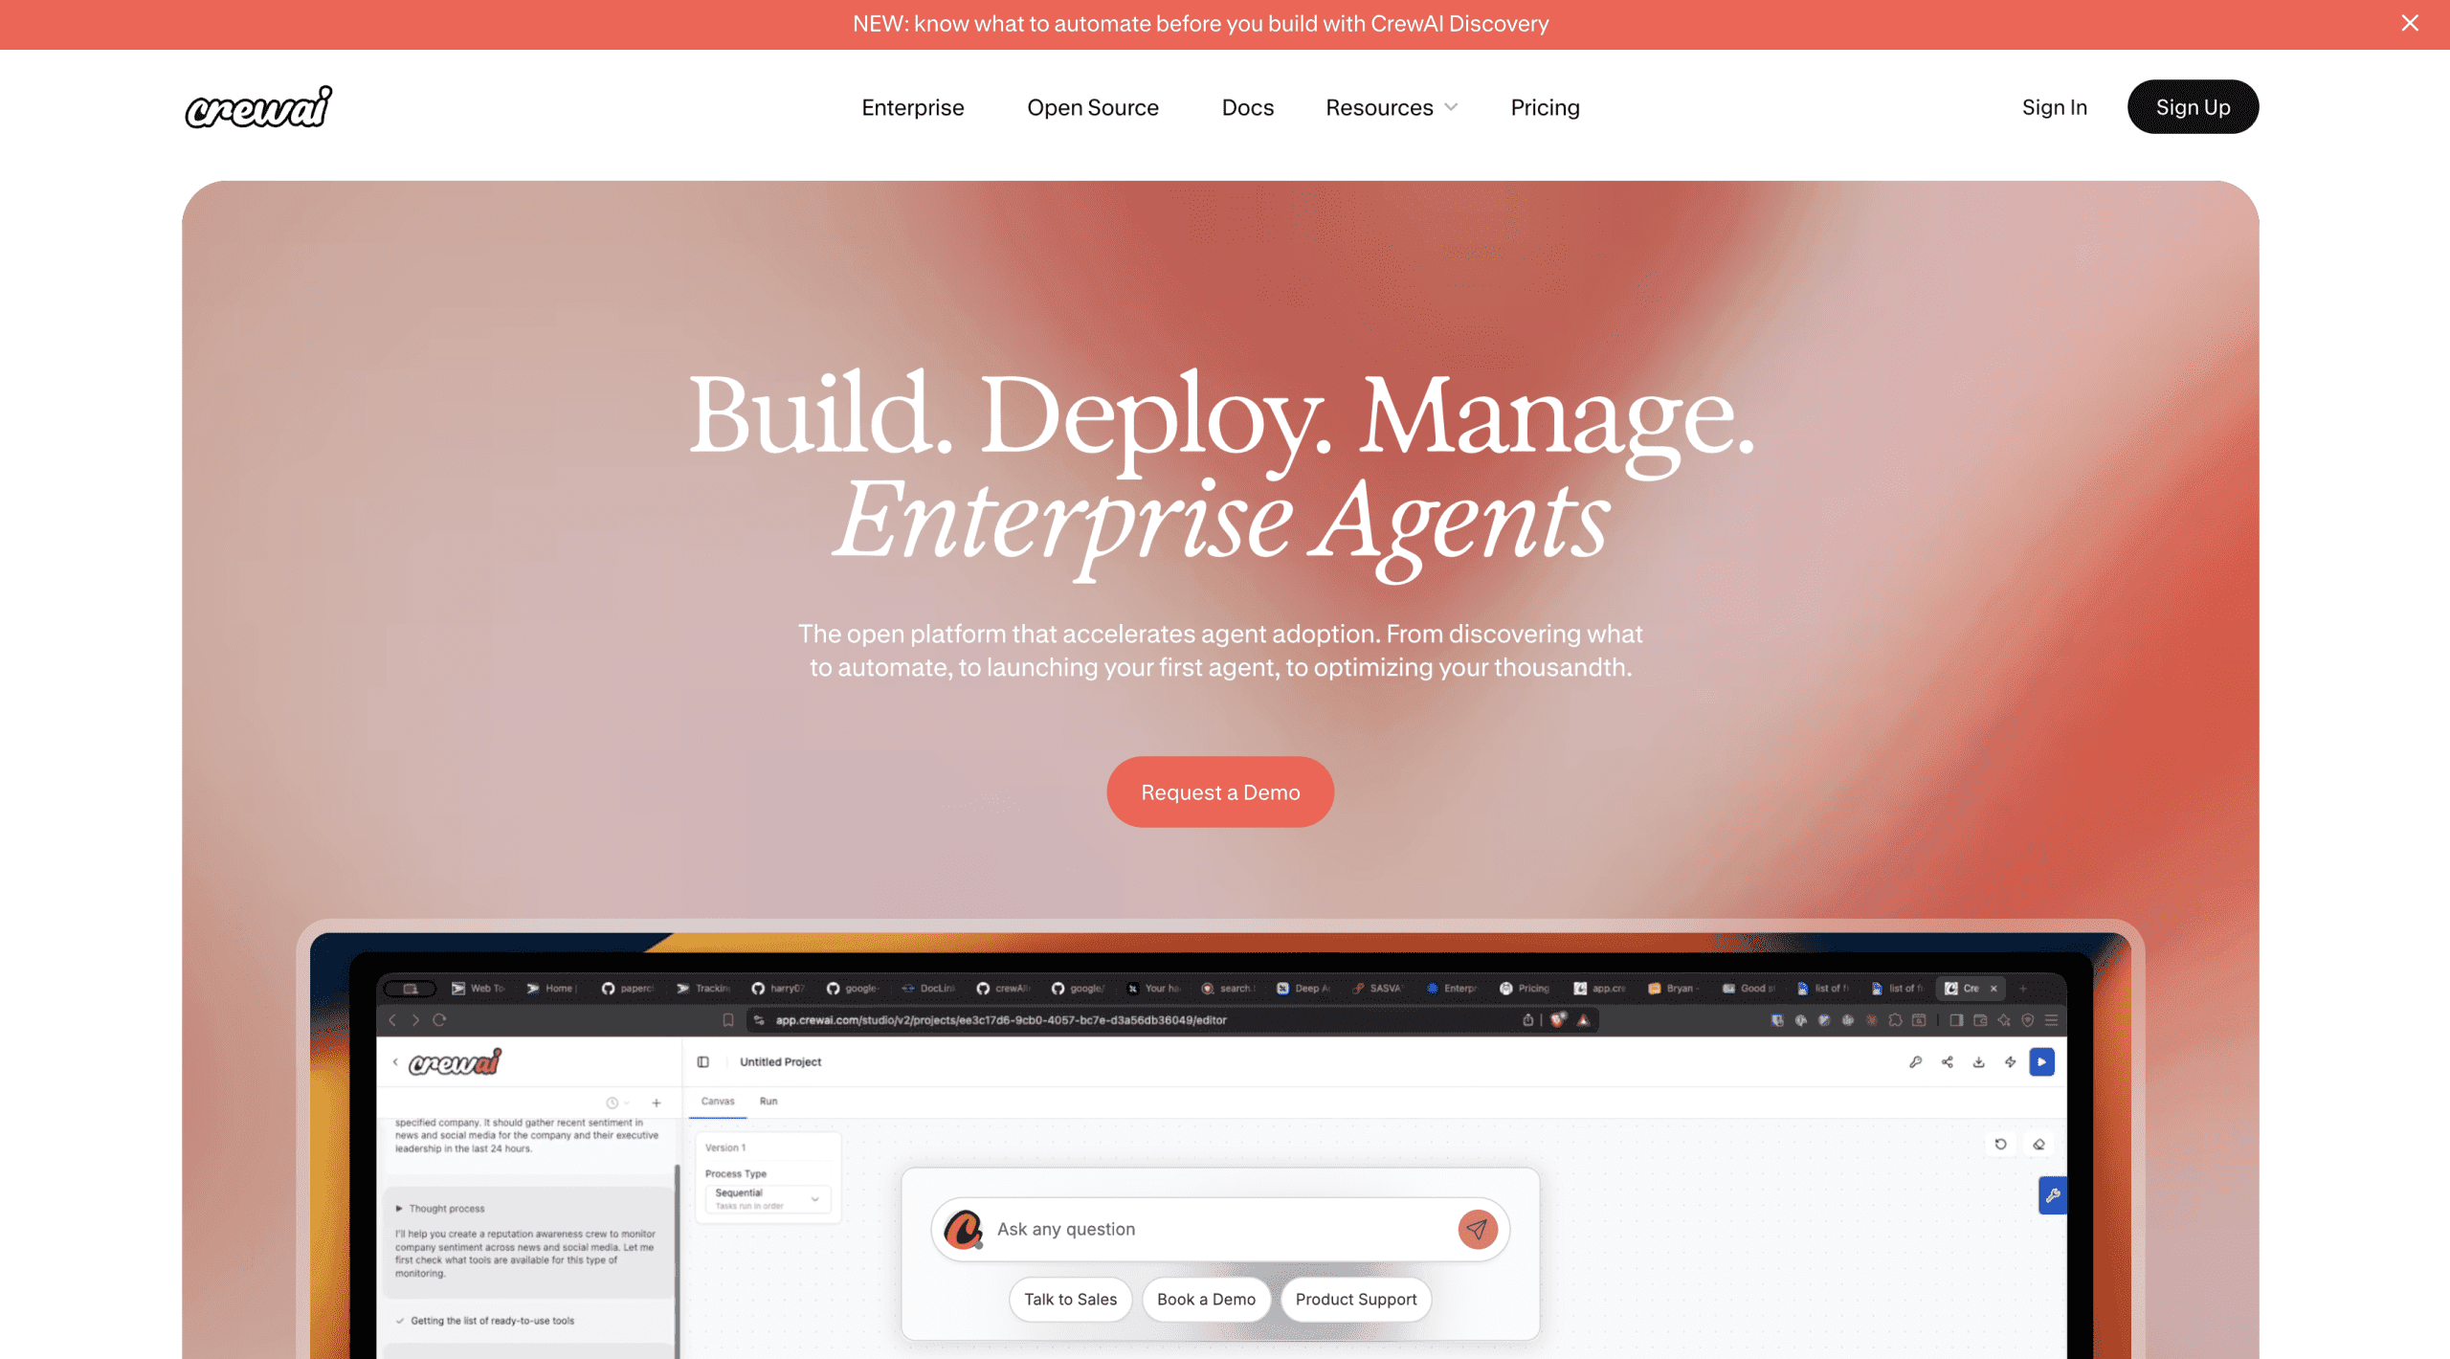Open the key icon in the studio toolbar
The width and height of the screenshot is (2450, 1359).
point(1916,1062)
